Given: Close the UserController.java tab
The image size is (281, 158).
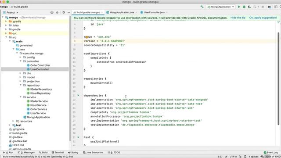Looking at the screenshot, I should pyautogui.click(x=167, y=12).
